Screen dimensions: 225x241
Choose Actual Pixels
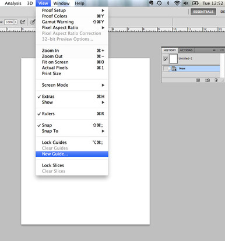click(x=72, y=68)
